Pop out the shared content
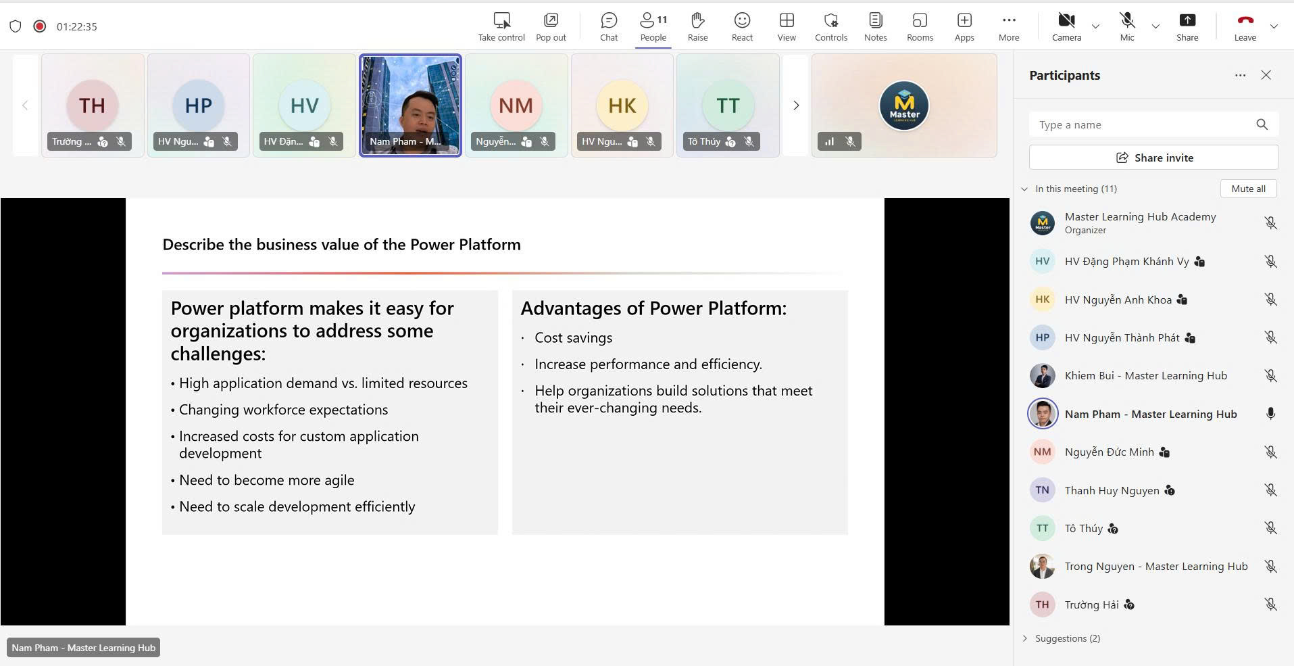 point(551,26)
